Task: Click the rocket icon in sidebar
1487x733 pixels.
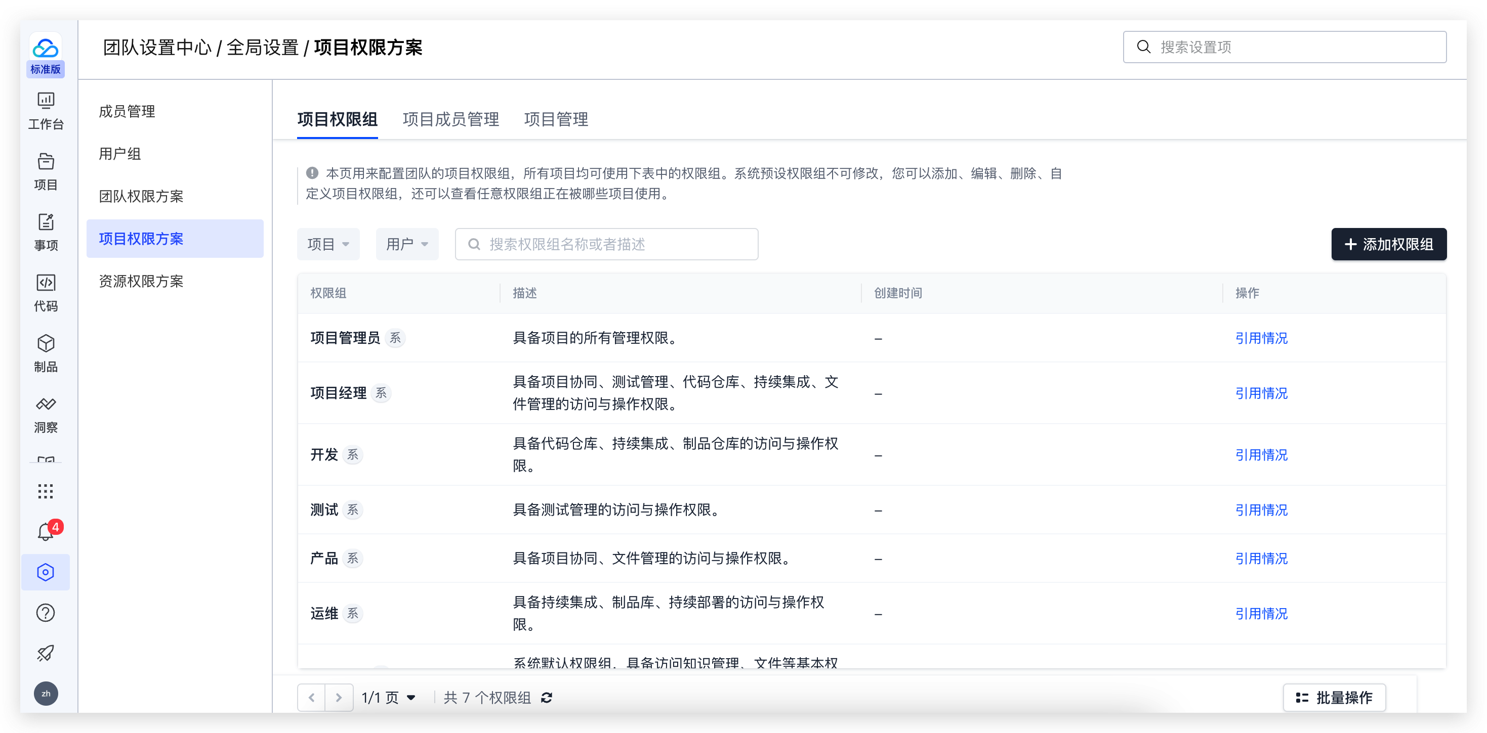Action: coord(46,653)
